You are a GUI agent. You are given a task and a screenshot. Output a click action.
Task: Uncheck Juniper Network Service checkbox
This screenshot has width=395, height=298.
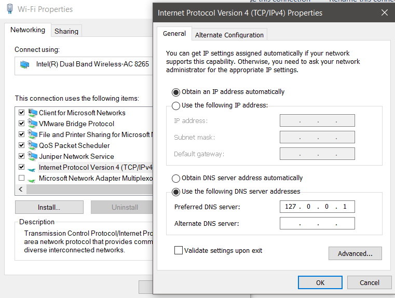(x=22, y=156)
